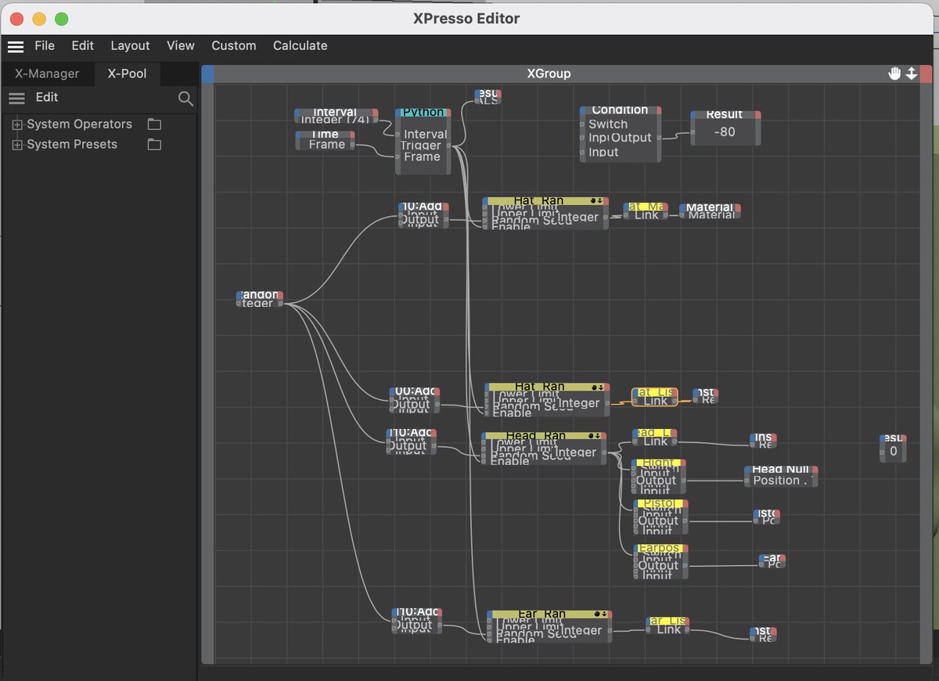Open the hamburger menu left of File
The image size is (939, 681).
(x=16, y=46)
